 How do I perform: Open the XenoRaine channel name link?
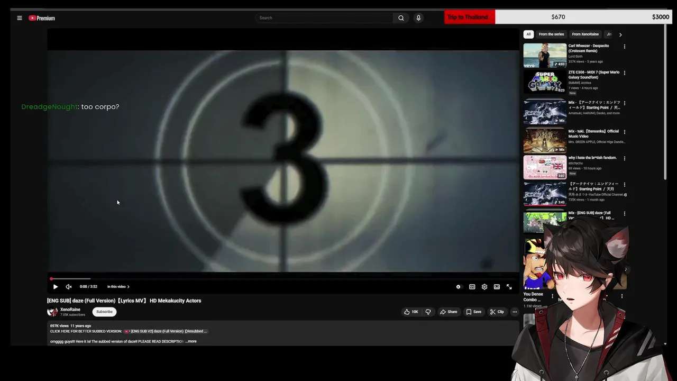tap(70, 310)
